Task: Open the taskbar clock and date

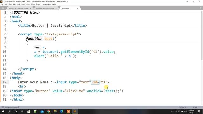Action: (192, 111)
